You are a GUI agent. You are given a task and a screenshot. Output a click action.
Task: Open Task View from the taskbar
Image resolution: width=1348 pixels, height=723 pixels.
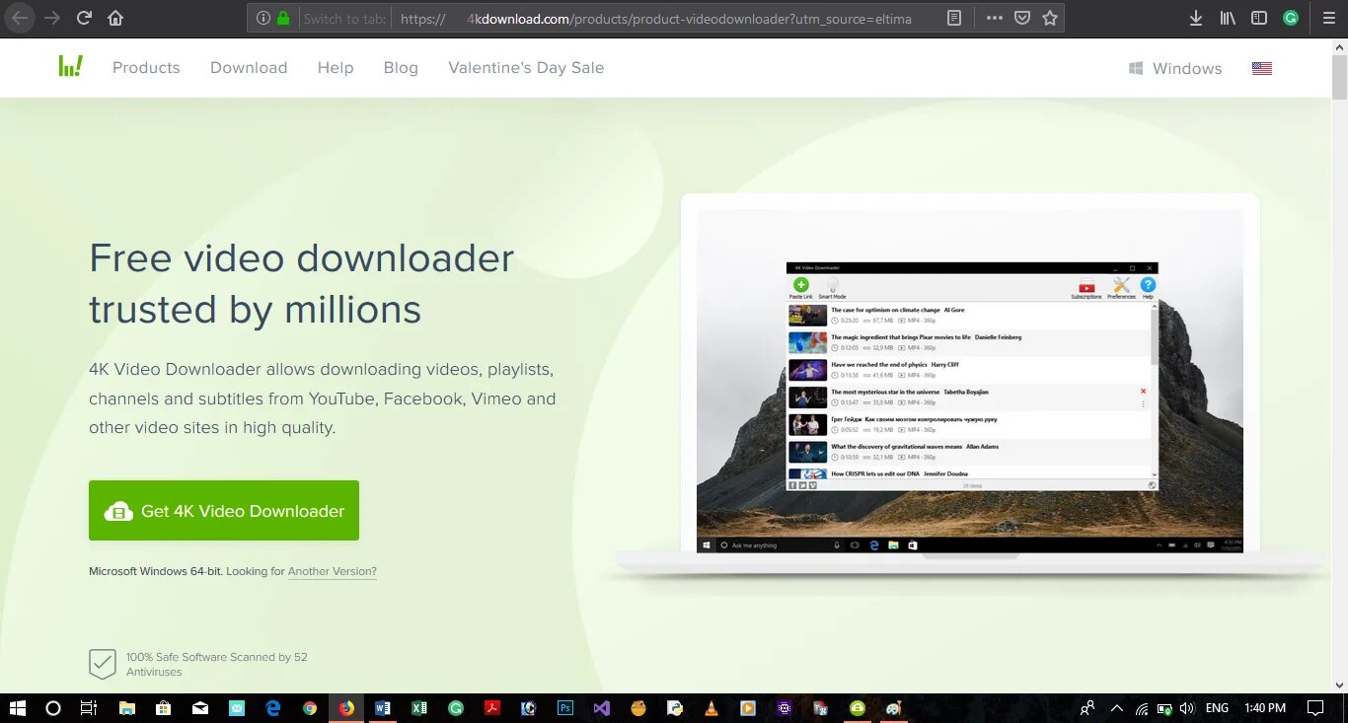pyautogui.click(x=89, y=708)
